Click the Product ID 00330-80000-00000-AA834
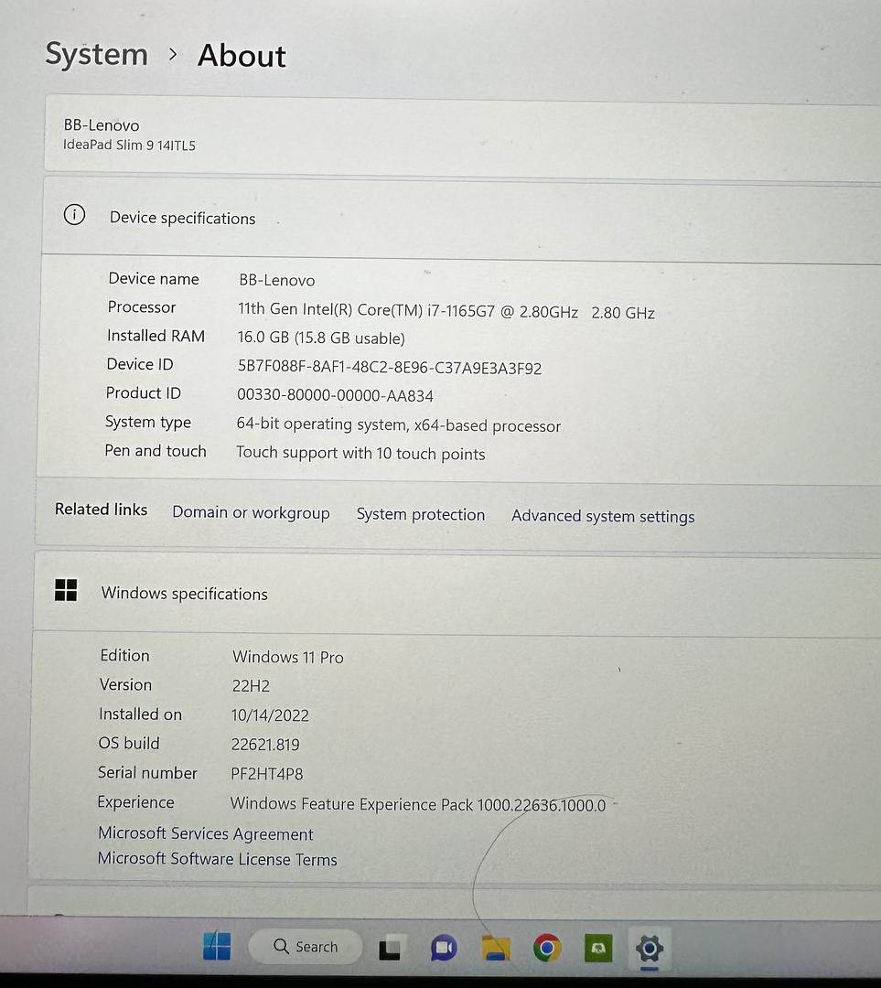 coord(335,395)
